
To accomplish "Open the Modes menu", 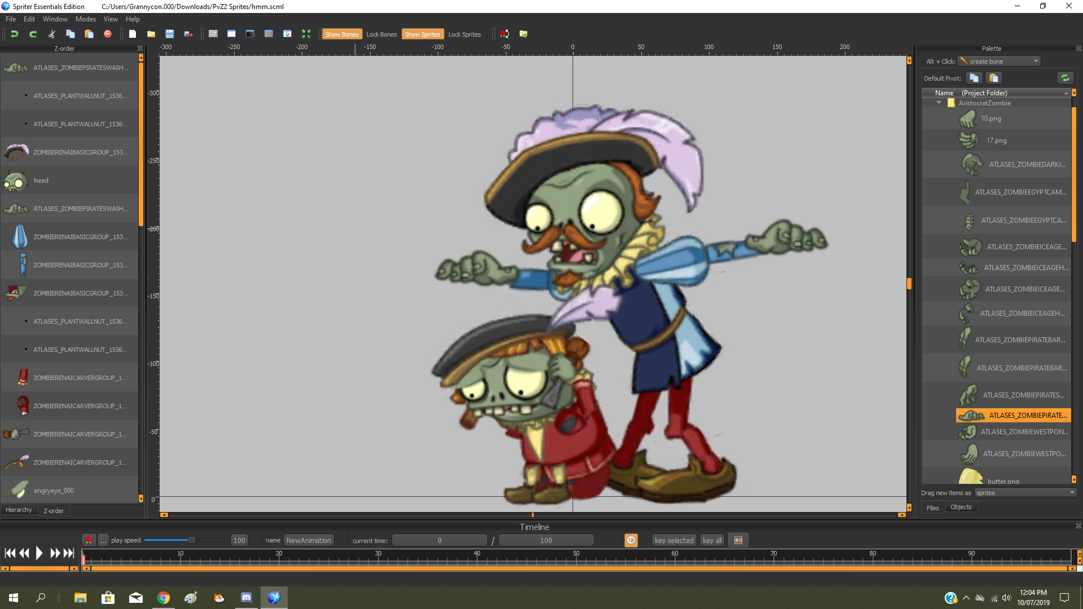I will (86, 19).
